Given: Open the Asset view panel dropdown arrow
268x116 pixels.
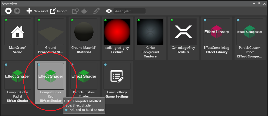Looking at the screenshot, I should pyautogui.click(x=254, y=3).
